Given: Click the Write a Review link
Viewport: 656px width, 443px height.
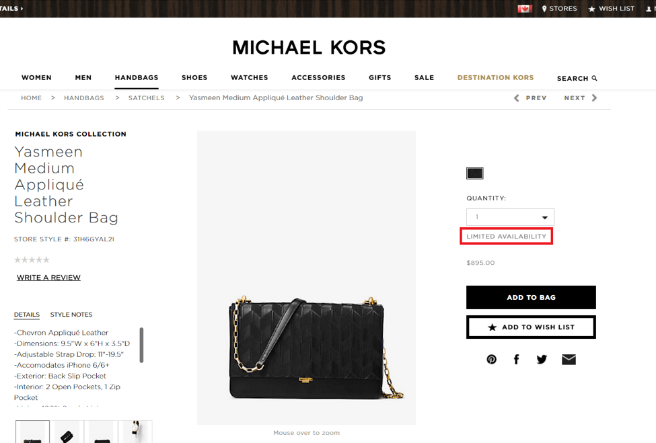Looking at the screenshot, I should tap(48, 278).
